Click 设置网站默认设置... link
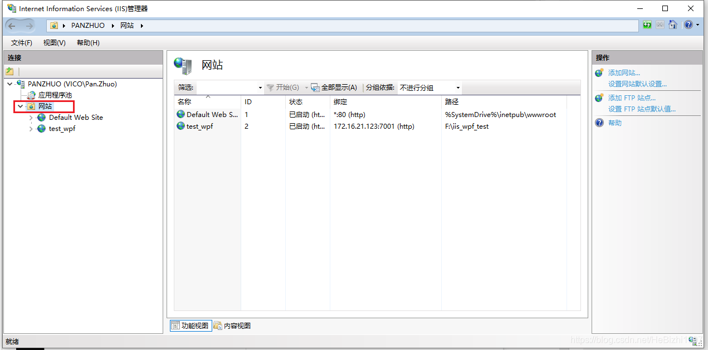The image size is (708, 350). click(637, 84)
